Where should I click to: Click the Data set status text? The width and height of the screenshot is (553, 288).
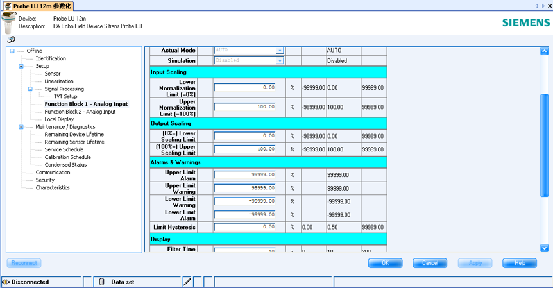pos(123,282)
